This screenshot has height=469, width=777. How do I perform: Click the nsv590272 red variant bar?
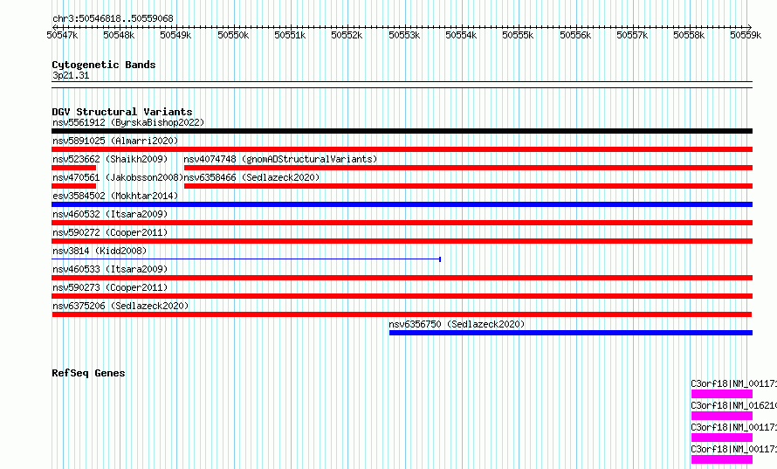tap(402, 241)
